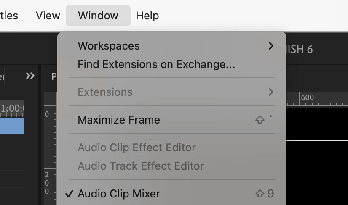Image resolution: width=348 pixels, height=205 pixels.
Task: Switch to the panel tab starting with P
Action: pos(54,76)
